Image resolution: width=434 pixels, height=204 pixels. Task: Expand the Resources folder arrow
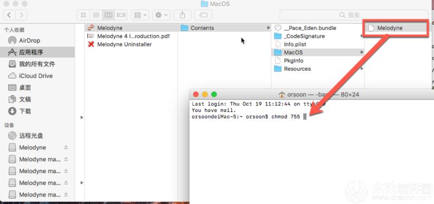coord(361,69)
